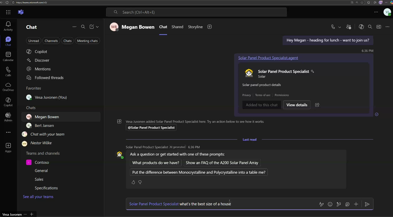This screenshot has width=393, height=217.
Task: Give thumbs down to the agent response
Action: pyautogui.click(x=140, y=182)
